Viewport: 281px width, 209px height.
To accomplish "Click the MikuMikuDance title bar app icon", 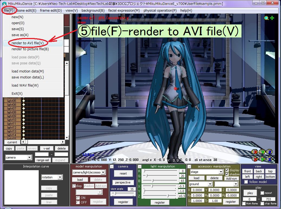I will pyautogui.click(x=4, y=4).
